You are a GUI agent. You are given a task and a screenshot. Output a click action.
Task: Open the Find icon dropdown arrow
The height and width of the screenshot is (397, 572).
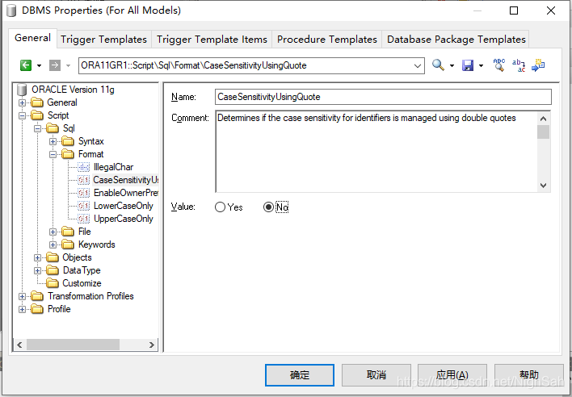pos(452,66)
